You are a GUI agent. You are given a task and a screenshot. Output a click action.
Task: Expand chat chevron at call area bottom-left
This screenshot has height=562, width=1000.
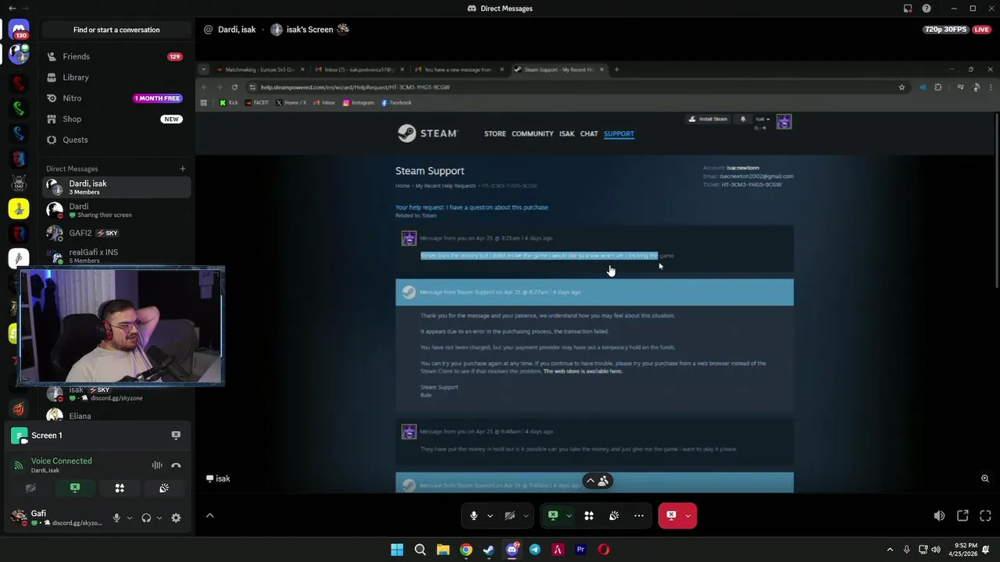(209, 516)
